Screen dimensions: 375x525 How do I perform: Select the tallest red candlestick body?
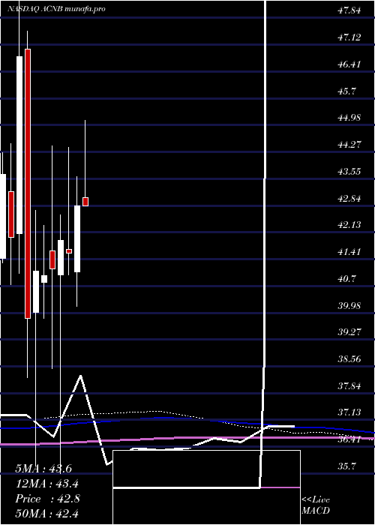click(28, 184)
